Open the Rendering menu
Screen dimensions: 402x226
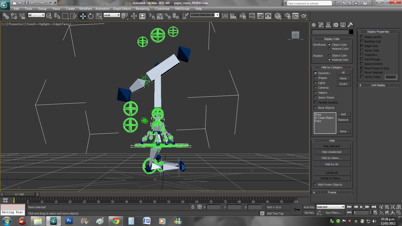(x=142, y=9)
